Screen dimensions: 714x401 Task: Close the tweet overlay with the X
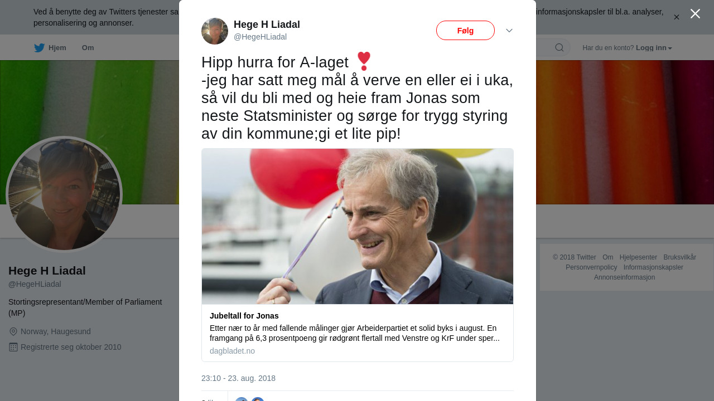pos(695,14)
